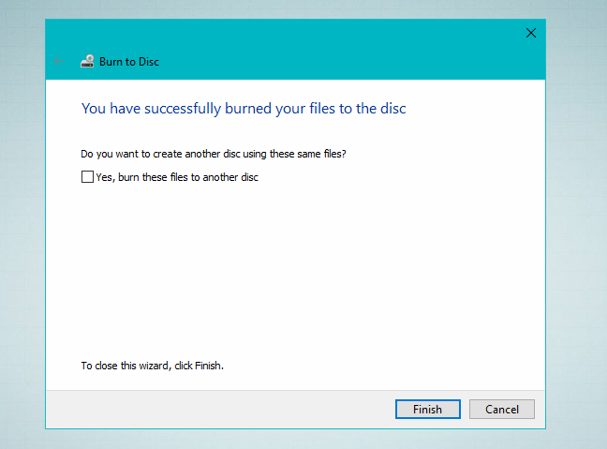Close the Burn to Disc wizard window
This screenshot has width=607, height=449.
(531, 33)
